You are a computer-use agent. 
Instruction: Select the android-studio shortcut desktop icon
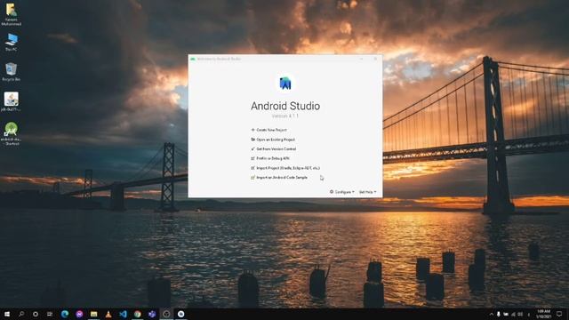12,133
